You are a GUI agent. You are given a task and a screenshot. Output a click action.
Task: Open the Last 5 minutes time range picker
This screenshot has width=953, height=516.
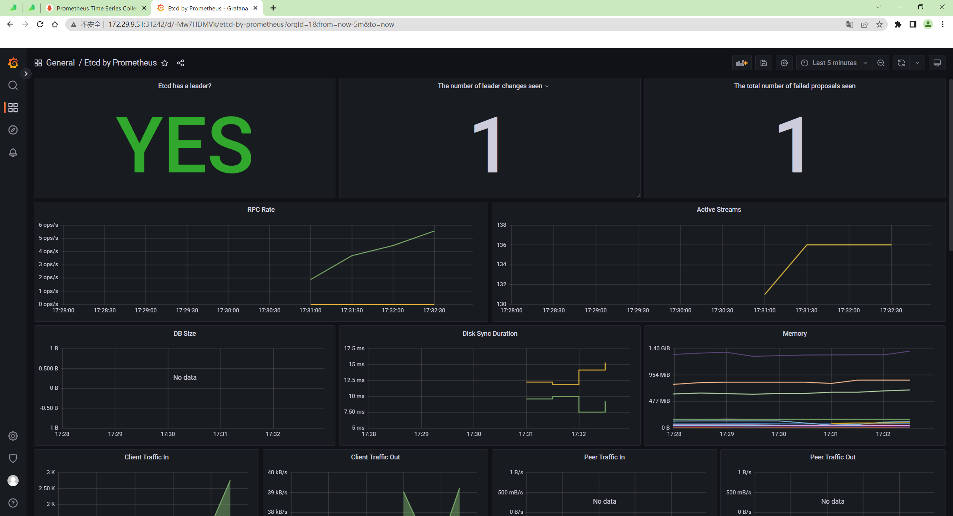click(834, 63)
